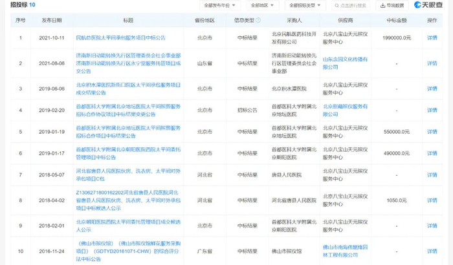Click the 采购人 column header
This screenshot has width=453, height=265.
click(294, 20)
